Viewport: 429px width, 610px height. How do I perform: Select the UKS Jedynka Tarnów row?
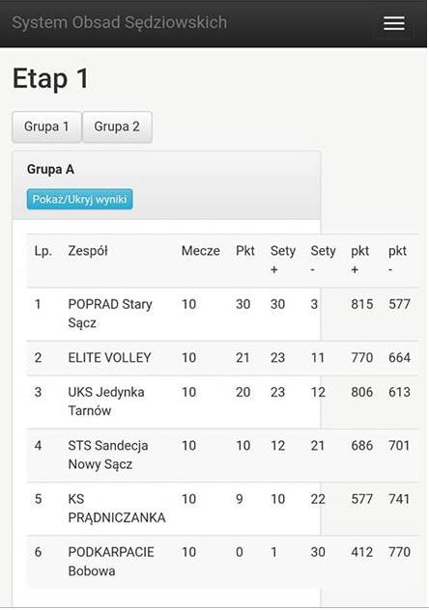click(222, 402)
